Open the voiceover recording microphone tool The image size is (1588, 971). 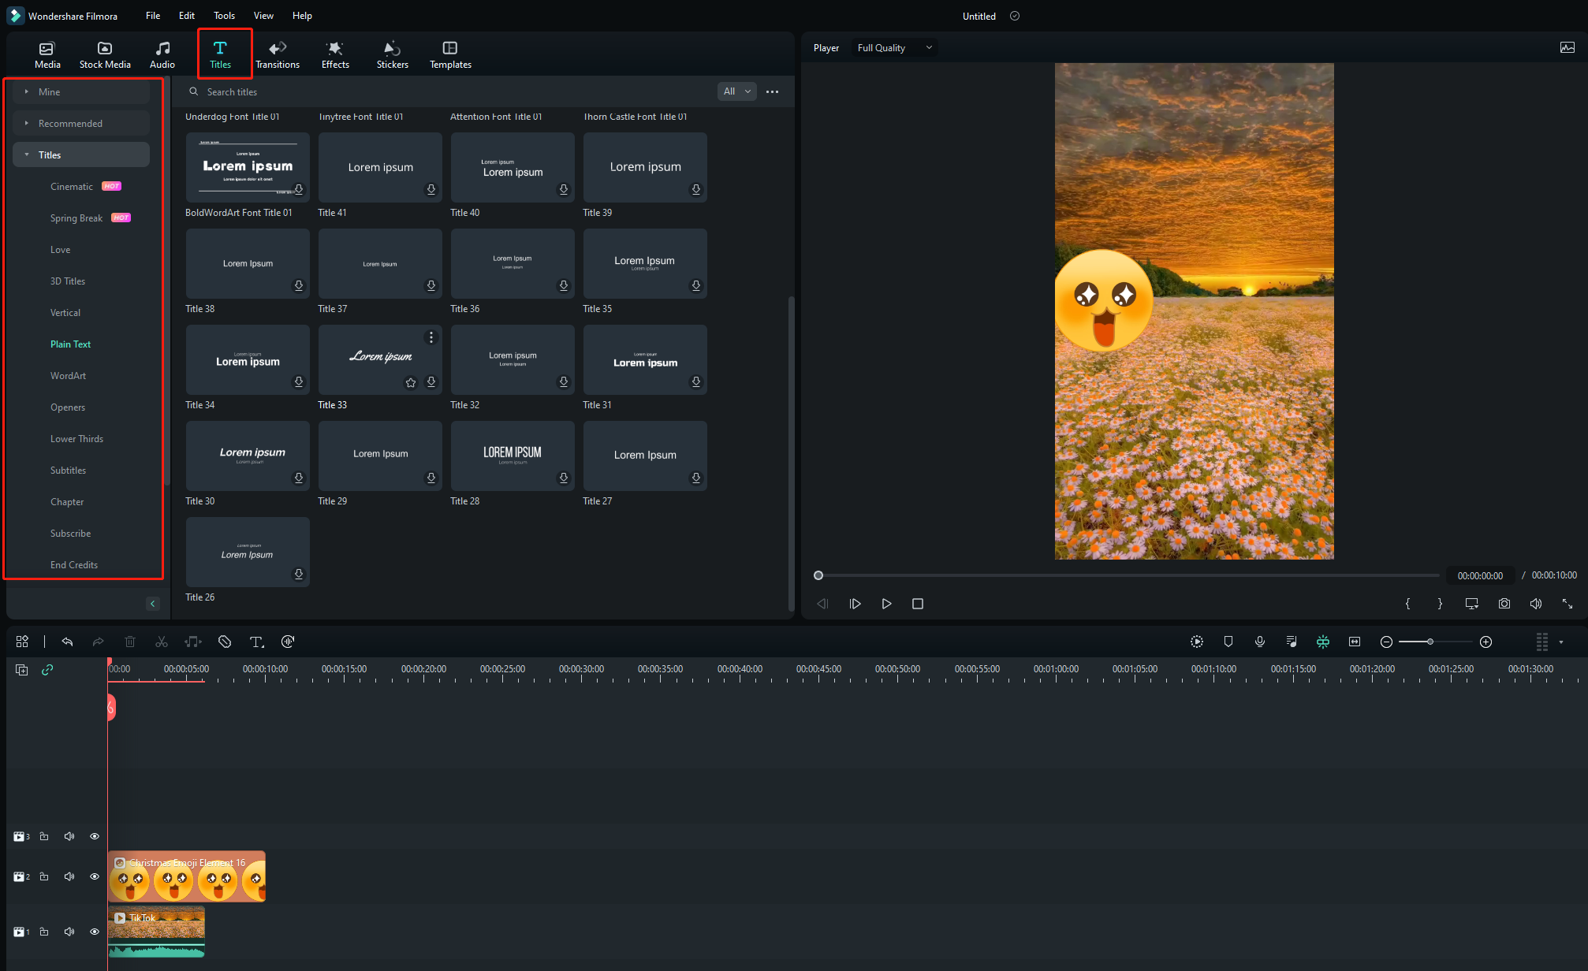tap(1260, 642)
